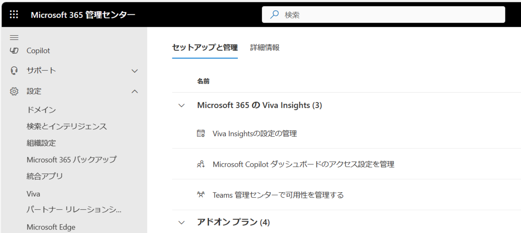
Task: Click Microsoft 365 の Viva Insights (3) heading
Action: click(x=260, y=105)
